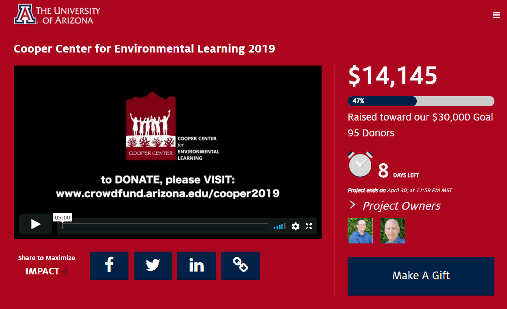Open video settings gear
This screenshot has height=309, width=507.
click(x=296, y=226)
